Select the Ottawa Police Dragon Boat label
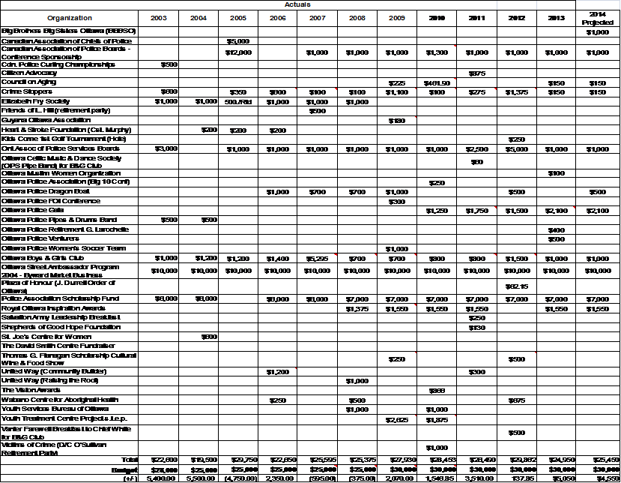Screen dimensions: 621x483 [46, 191]
